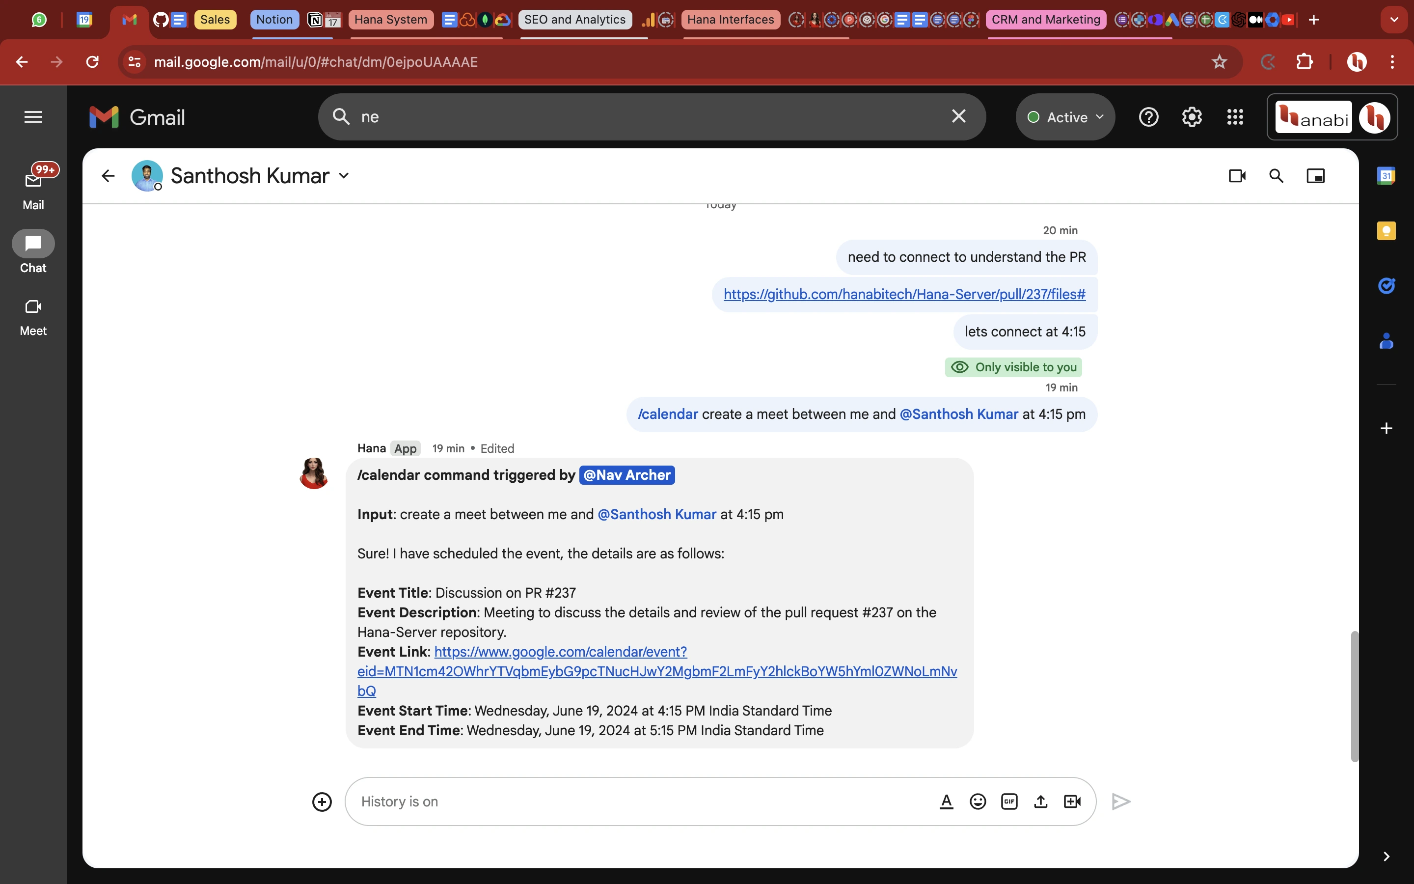Open the Chrome profile avatar
The height and width of the screenshot is (884, 1414).
pos(1356,62)
